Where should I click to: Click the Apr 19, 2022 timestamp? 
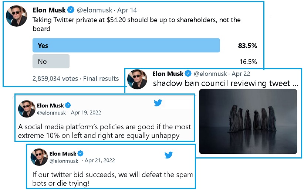point(86,113)
